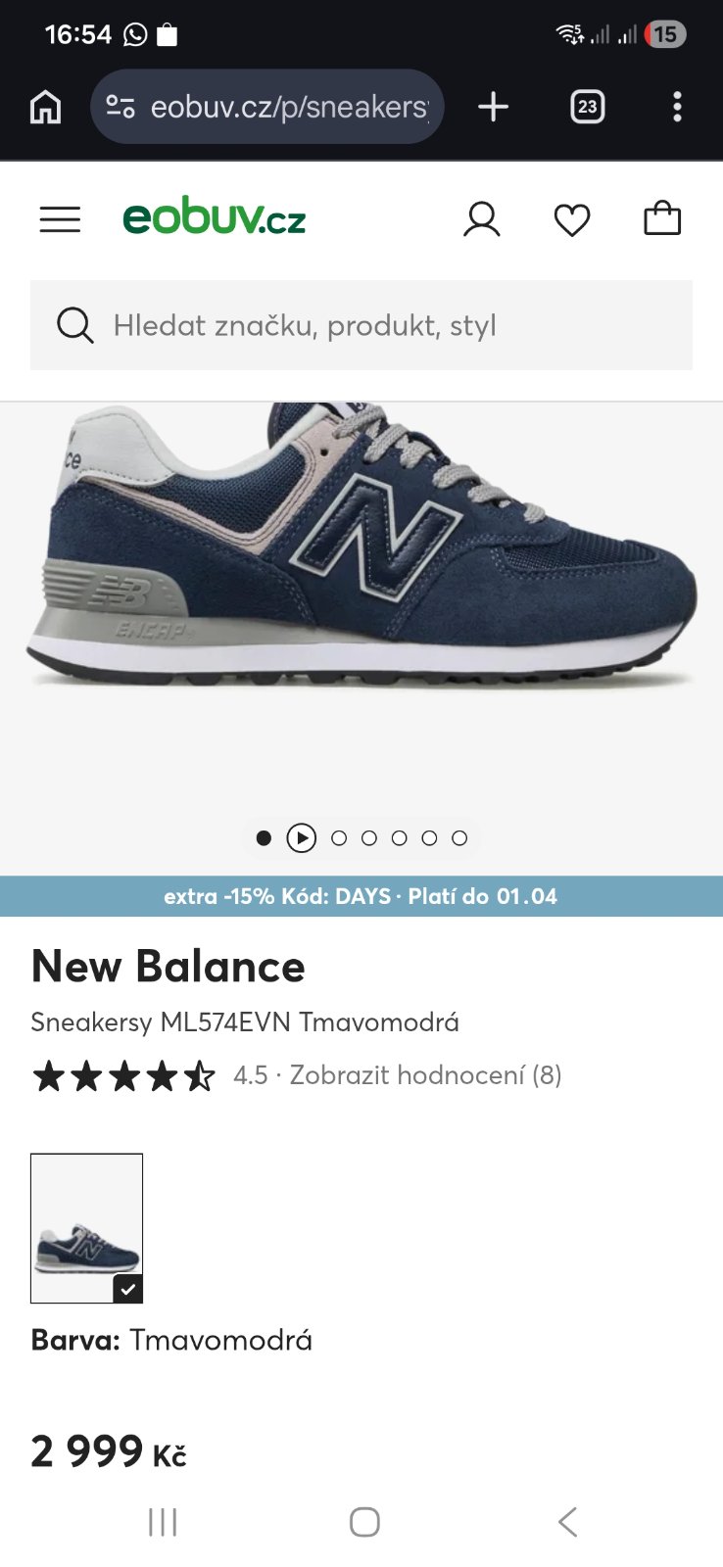Open the wishlist heart icon

(x=572, y=219)
